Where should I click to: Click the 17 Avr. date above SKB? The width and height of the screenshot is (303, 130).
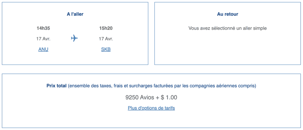point(106,39)
